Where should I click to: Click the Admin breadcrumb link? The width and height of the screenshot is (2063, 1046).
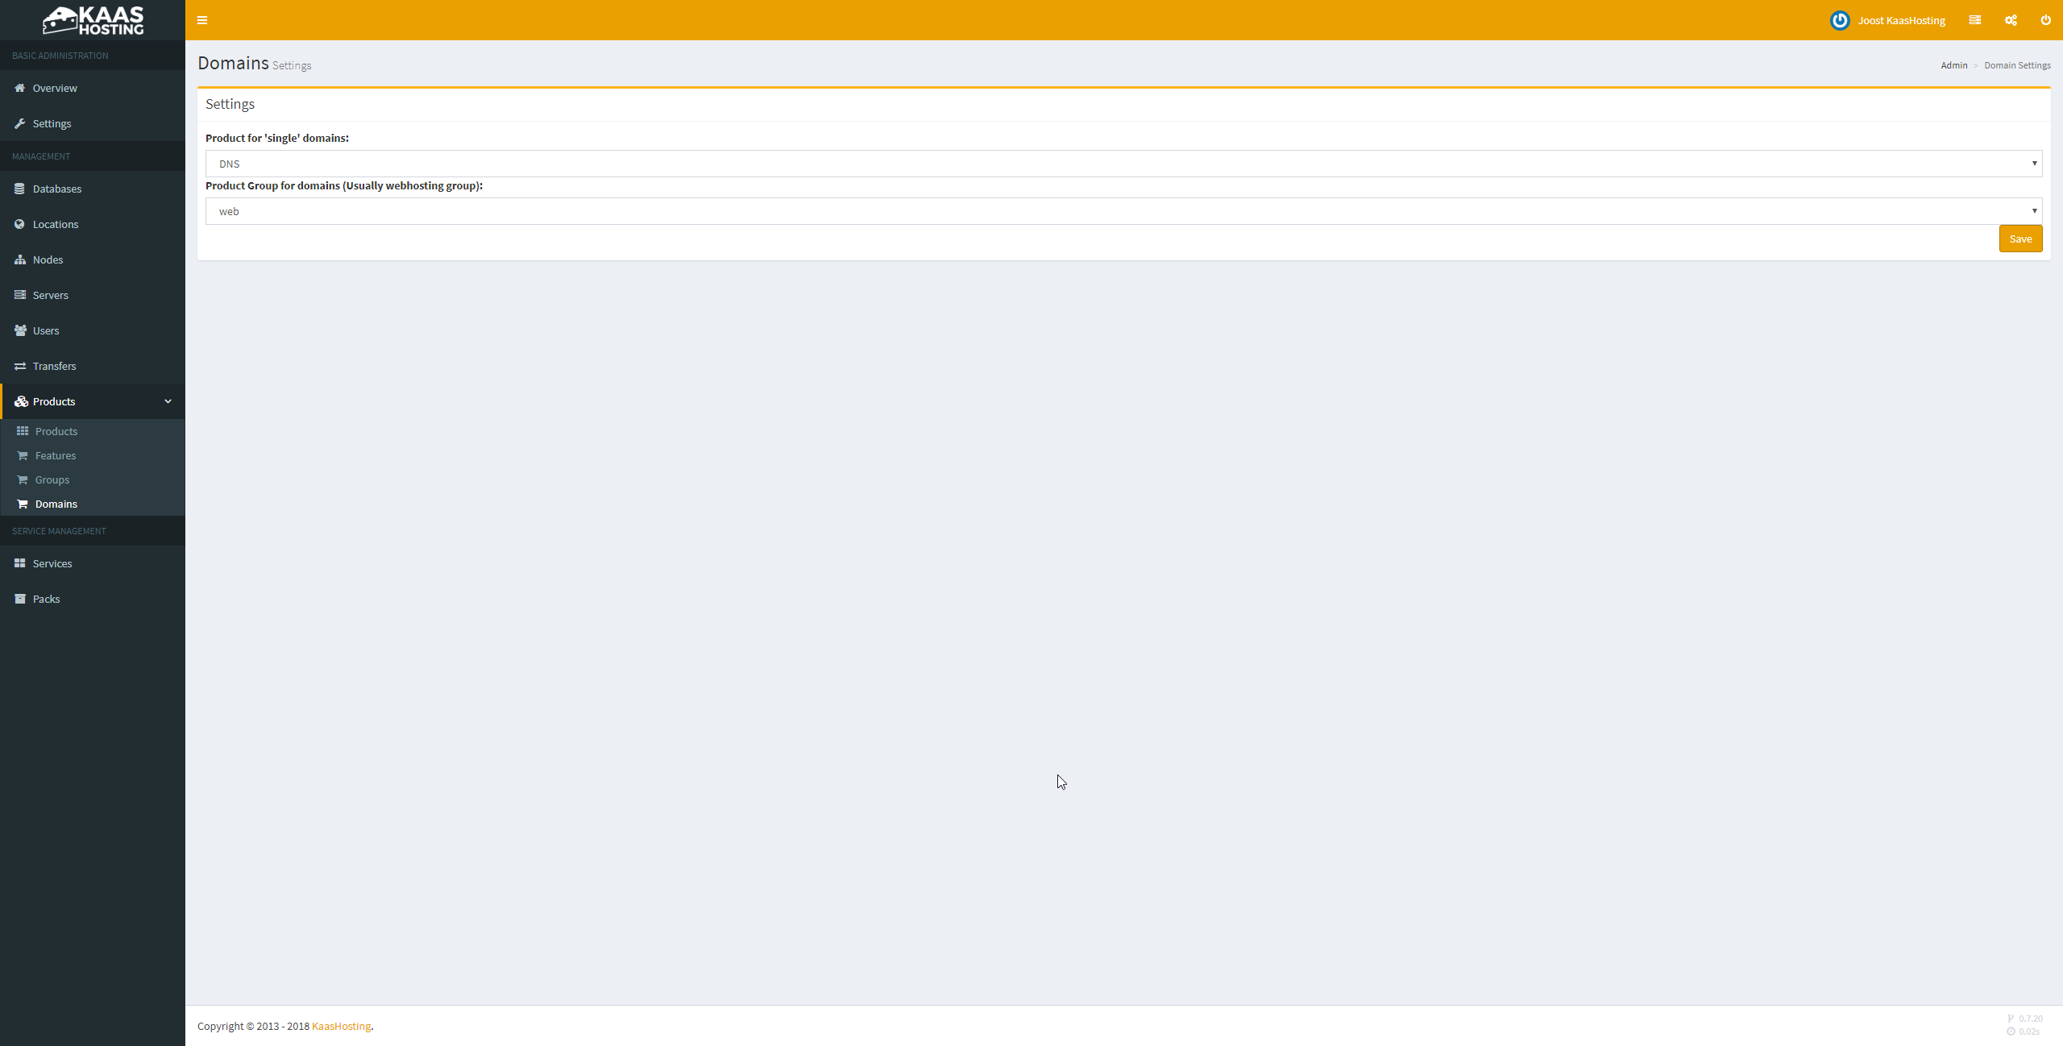(x=1953, y=65)
